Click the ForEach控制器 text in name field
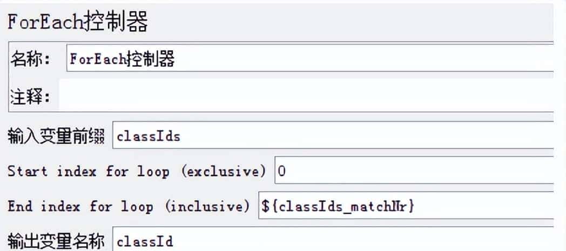566x251 pixels. (x=123, y=59)
